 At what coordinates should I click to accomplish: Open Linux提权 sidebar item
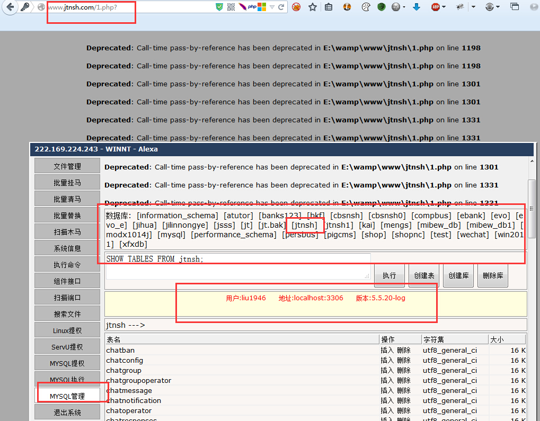67,330
